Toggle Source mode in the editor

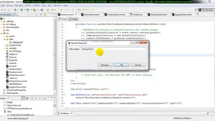[x=63, y=19]
